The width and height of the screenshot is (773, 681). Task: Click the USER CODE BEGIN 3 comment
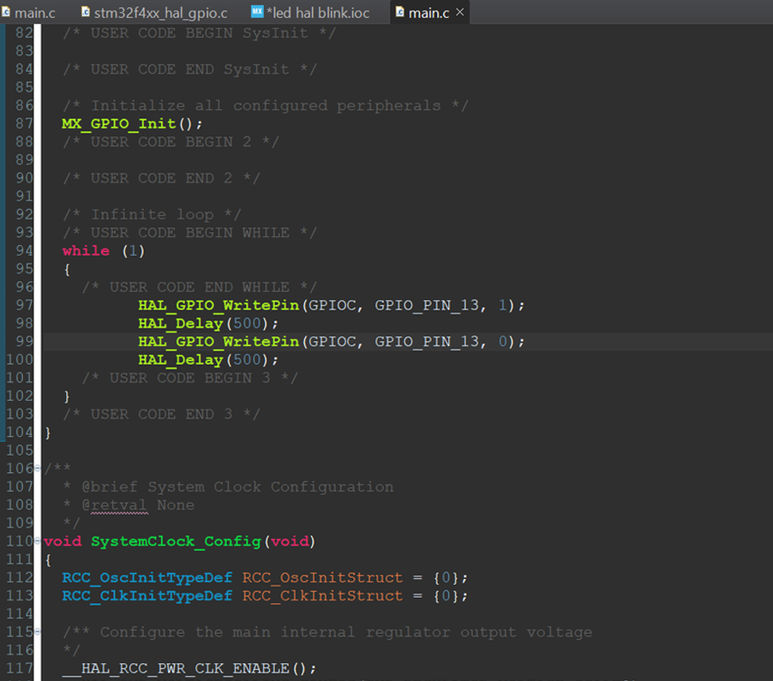pos(189,378)
